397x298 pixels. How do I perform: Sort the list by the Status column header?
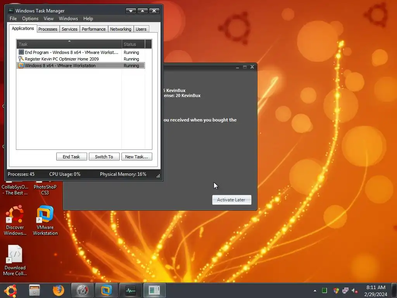(133, 44)
